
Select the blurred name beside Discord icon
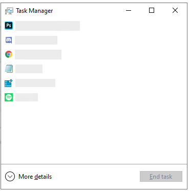click(36, 40)
